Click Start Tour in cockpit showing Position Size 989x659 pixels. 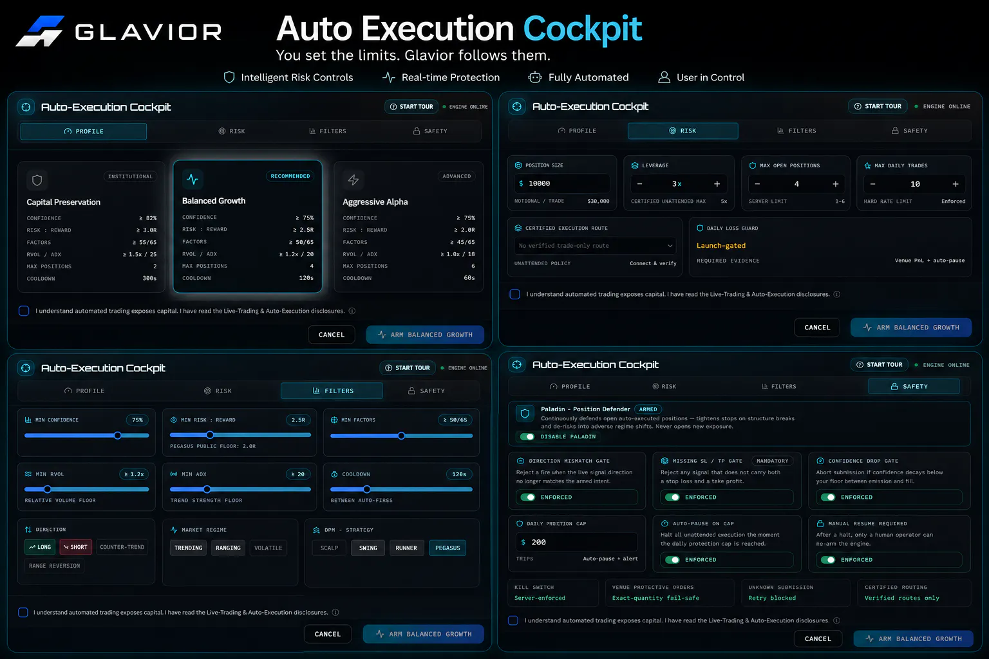[878, 106]
